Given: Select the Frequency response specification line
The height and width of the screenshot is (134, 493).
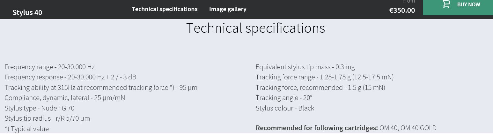Looking at the screenshot, I should tap(70, 77).
